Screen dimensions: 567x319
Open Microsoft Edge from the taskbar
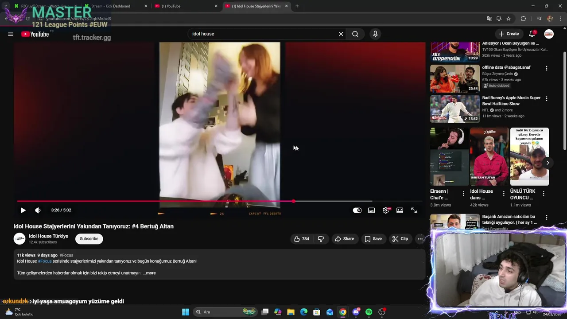tap(304, 312)
